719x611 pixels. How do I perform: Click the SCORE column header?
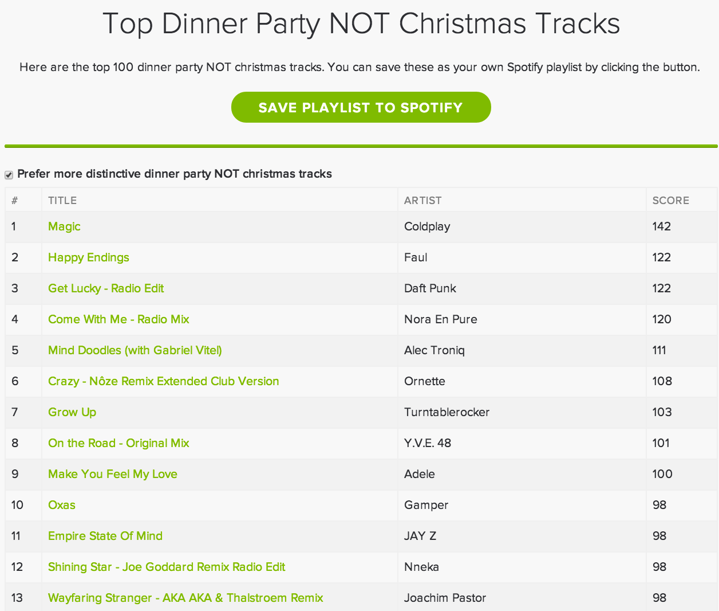pyautogui.click(x=671, y=201)
